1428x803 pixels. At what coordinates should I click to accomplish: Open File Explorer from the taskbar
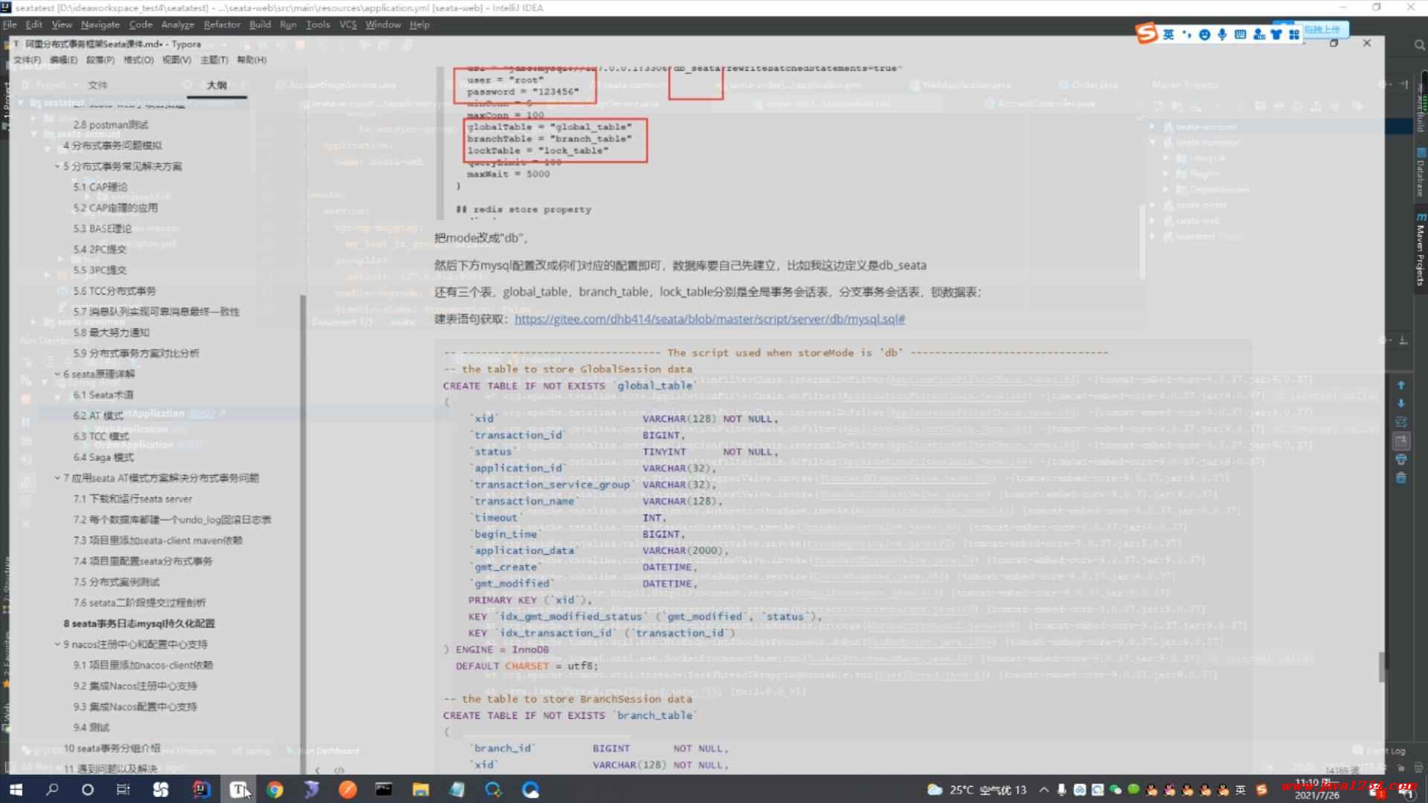point(421,790)
